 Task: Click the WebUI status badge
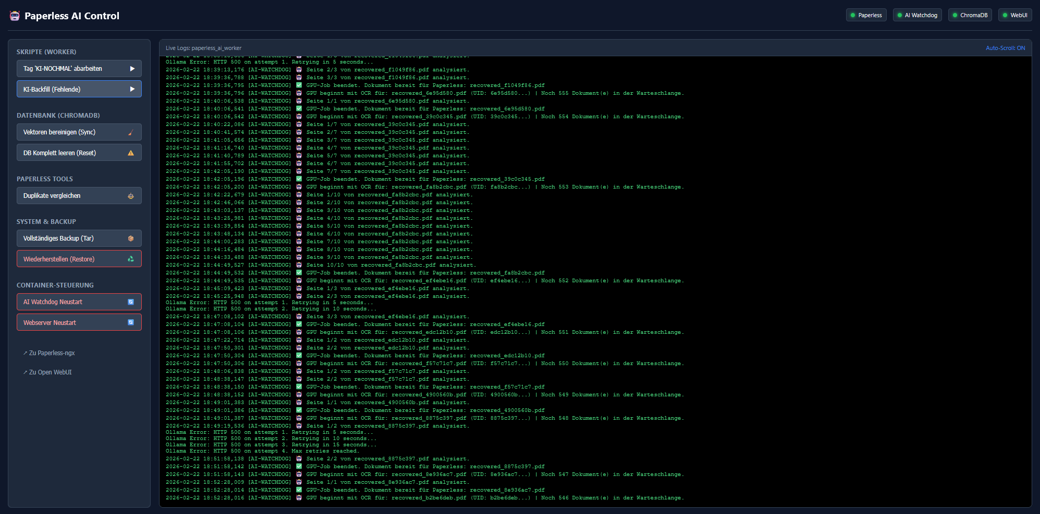[1014, 15]
